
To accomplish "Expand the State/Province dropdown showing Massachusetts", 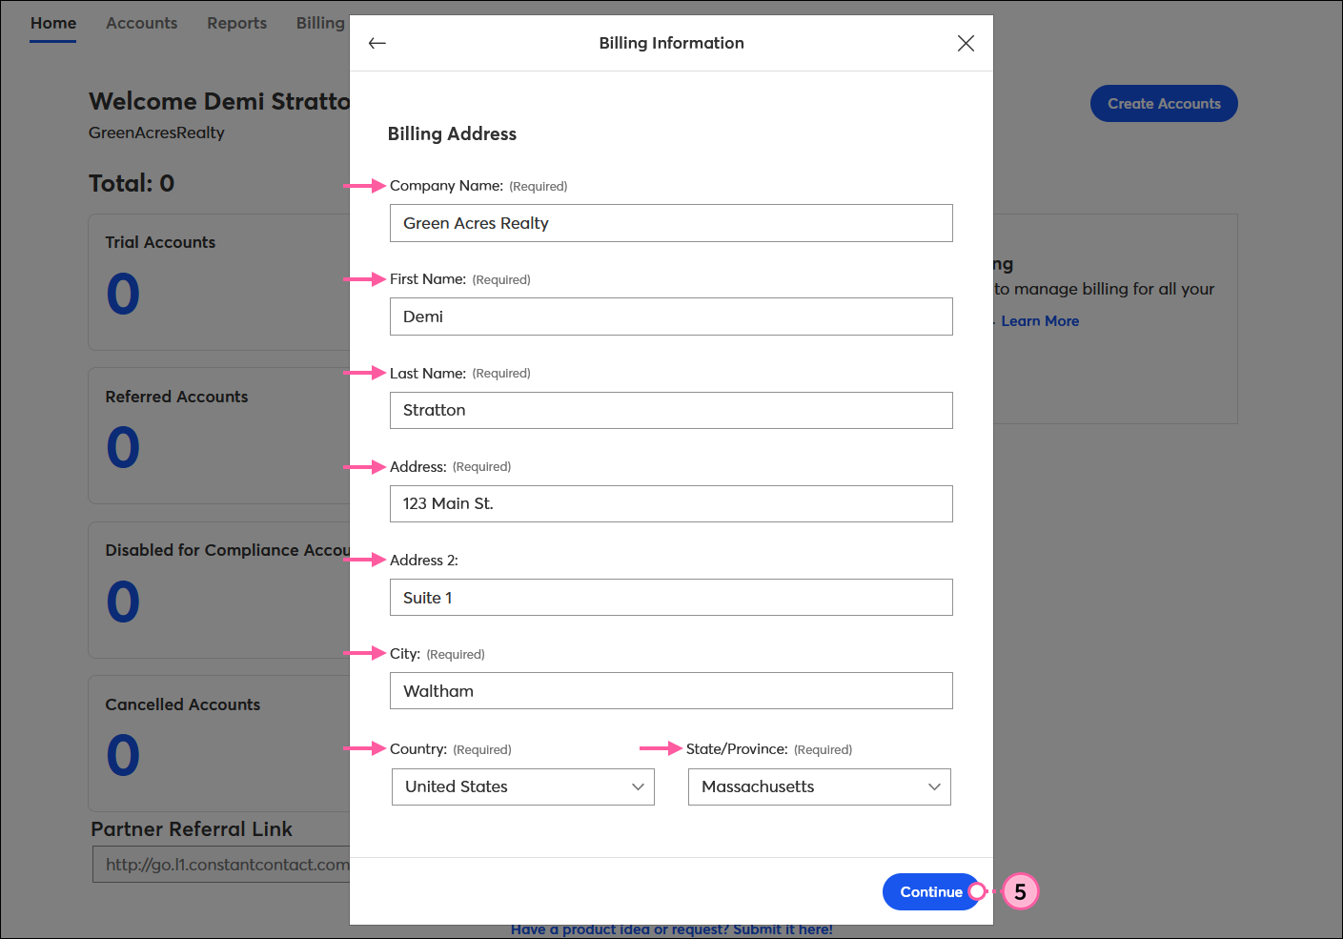I will 820,786.
